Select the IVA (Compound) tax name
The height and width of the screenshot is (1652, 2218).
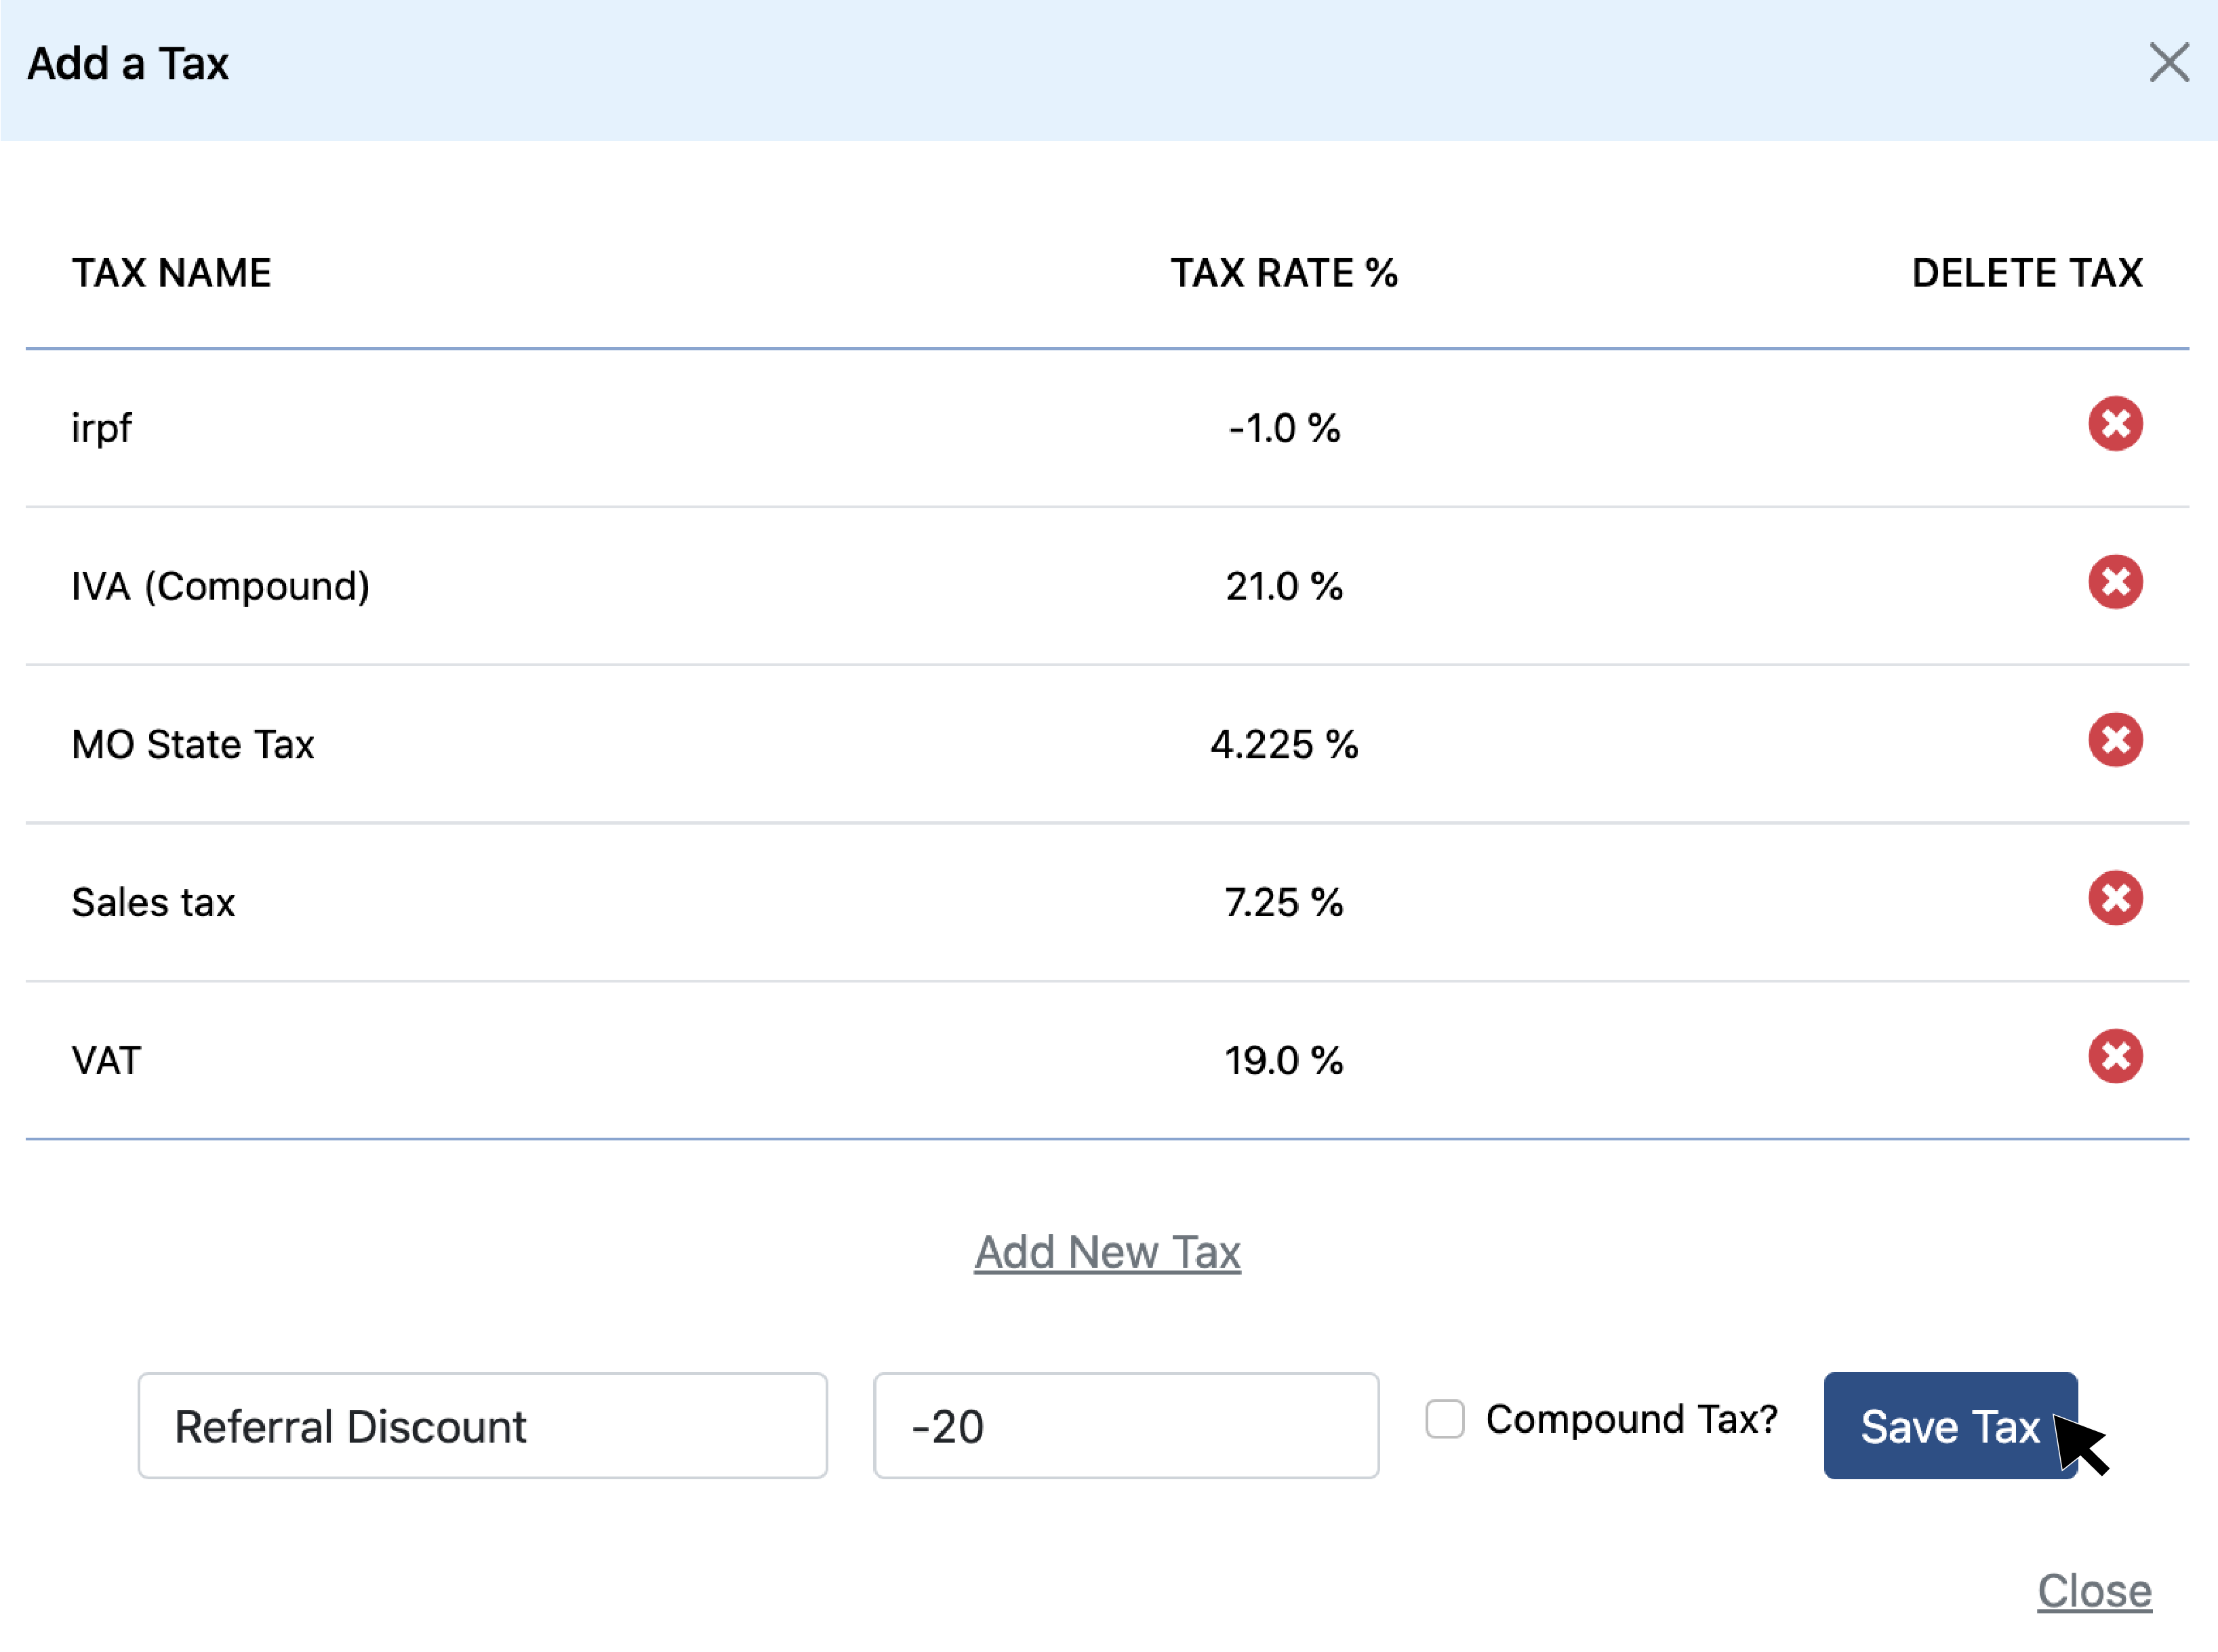point(220,586)
